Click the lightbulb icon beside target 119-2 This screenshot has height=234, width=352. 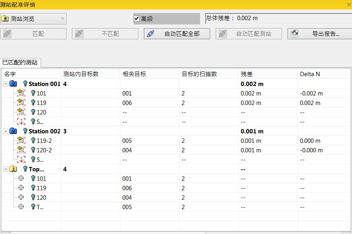33,141
